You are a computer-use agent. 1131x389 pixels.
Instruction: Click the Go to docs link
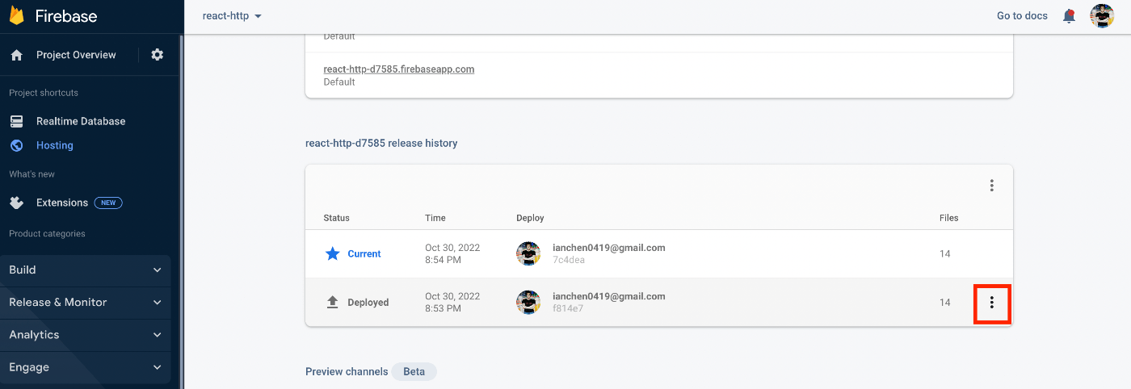pyautogui.click(x=1022, y=15)
